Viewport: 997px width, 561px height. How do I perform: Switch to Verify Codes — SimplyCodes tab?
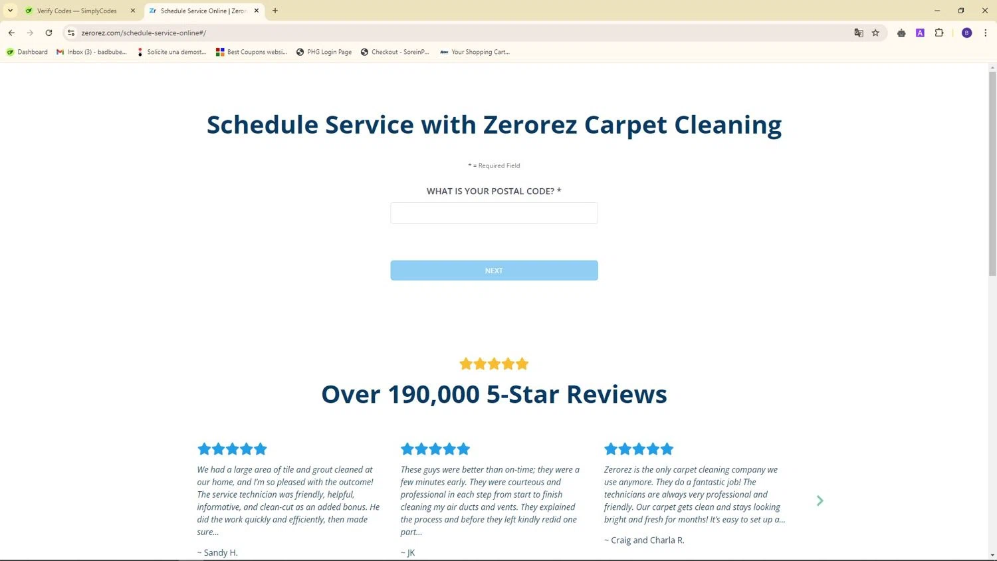pos(77,11)
